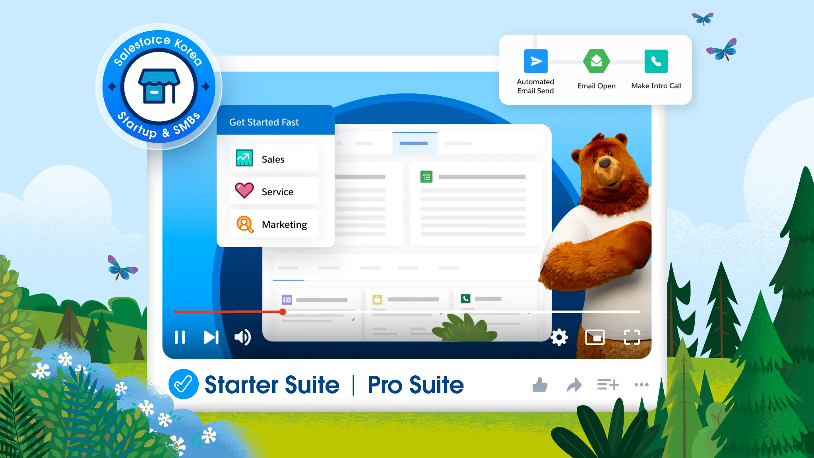
Task: Skip to the next video
Action: coord(211,337)
